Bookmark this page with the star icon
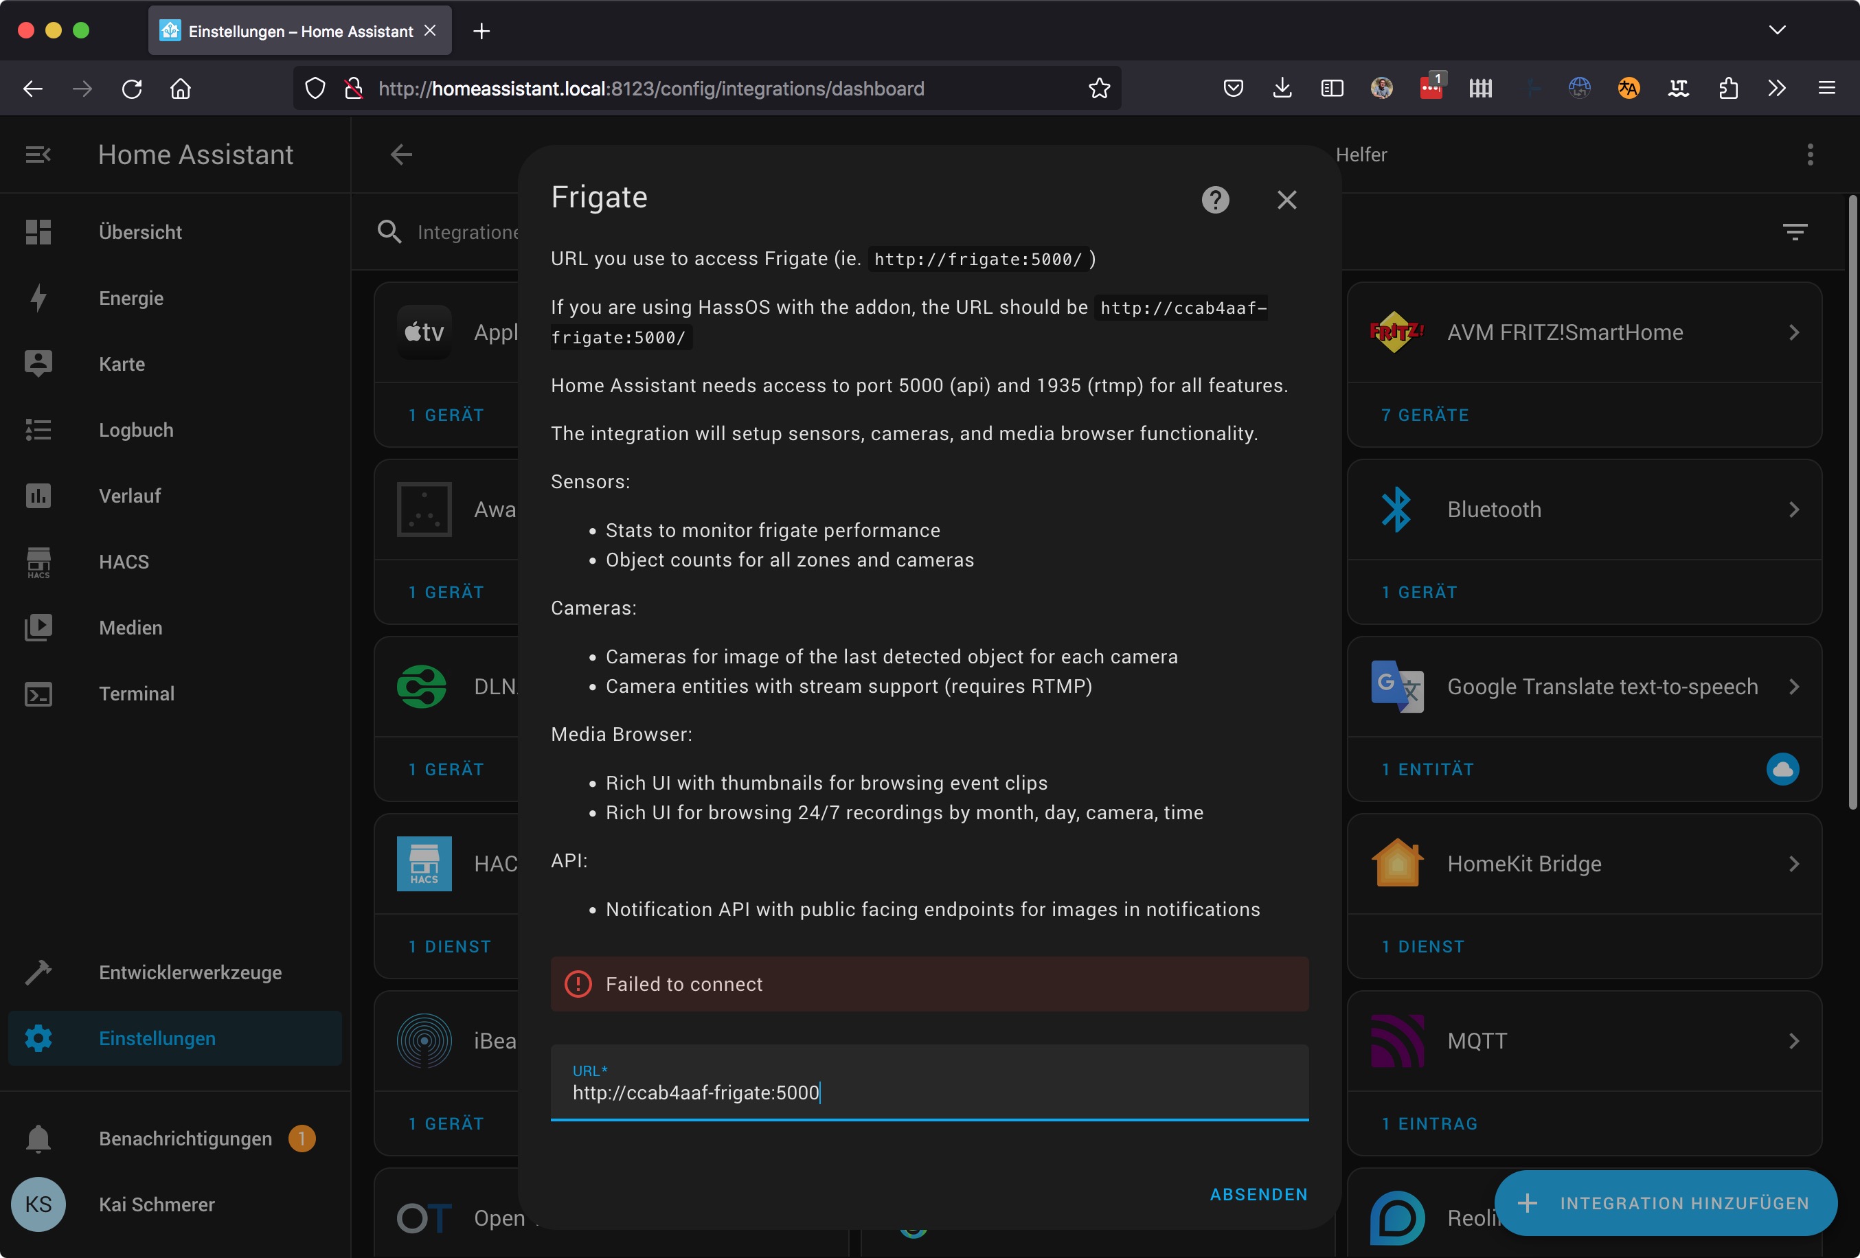 coord(1099,88)
